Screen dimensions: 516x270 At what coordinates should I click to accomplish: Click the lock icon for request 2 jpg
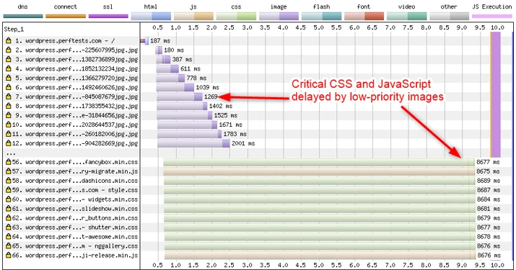click(x=9, y=50)
